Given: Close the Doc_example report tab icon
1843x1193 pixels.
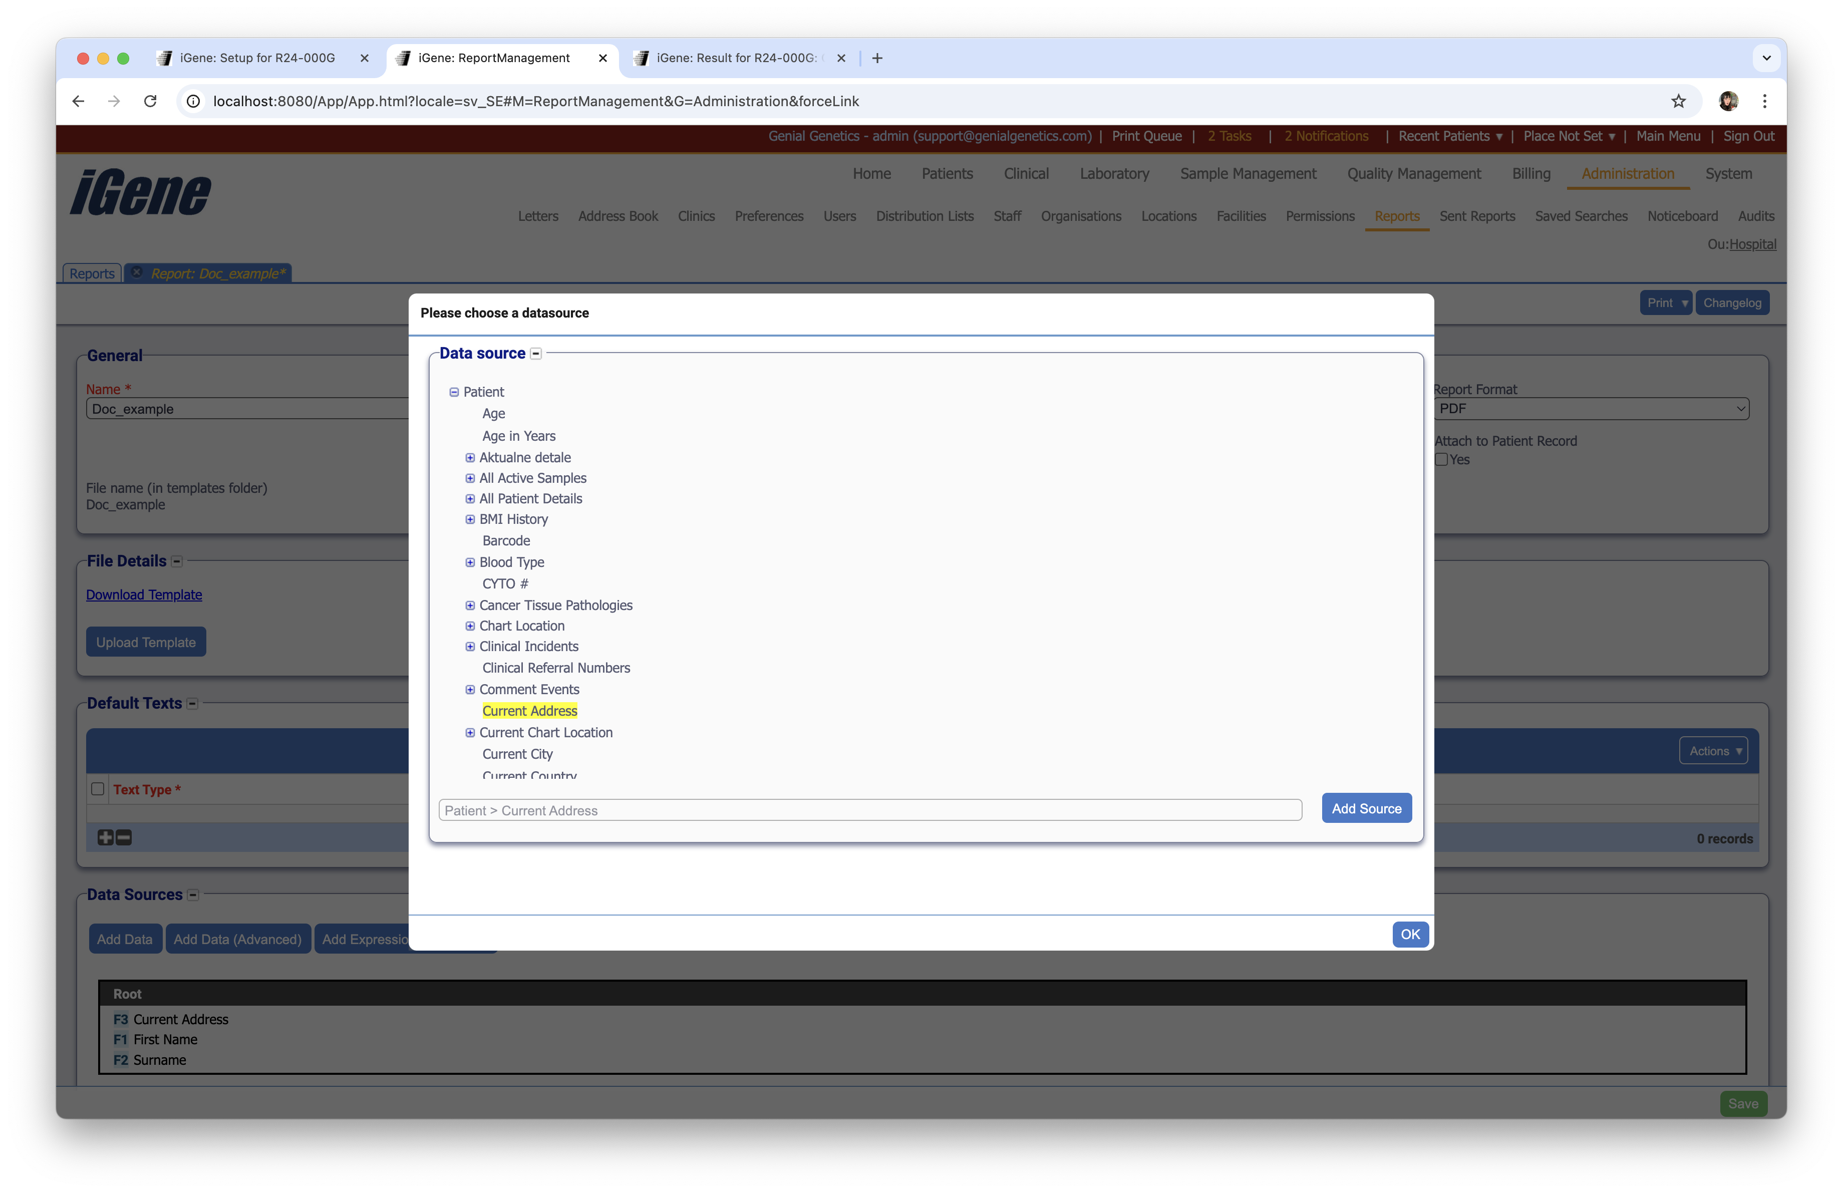Looking at the screenshot, I should [137, 272].
